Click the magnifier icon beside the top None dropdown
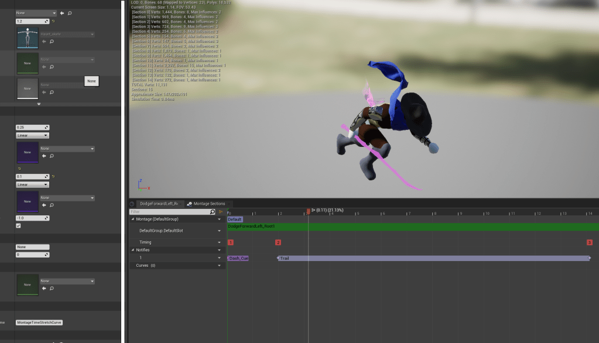The width and height of the screenshot is (599, 343). pos(70,13)
